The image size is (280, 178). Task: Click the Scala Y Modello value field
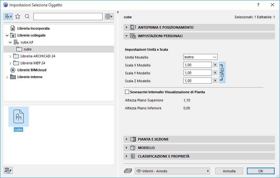(198, 73)
